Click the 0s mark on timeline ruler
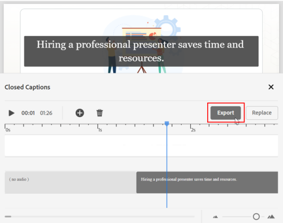 coord(8,130)
